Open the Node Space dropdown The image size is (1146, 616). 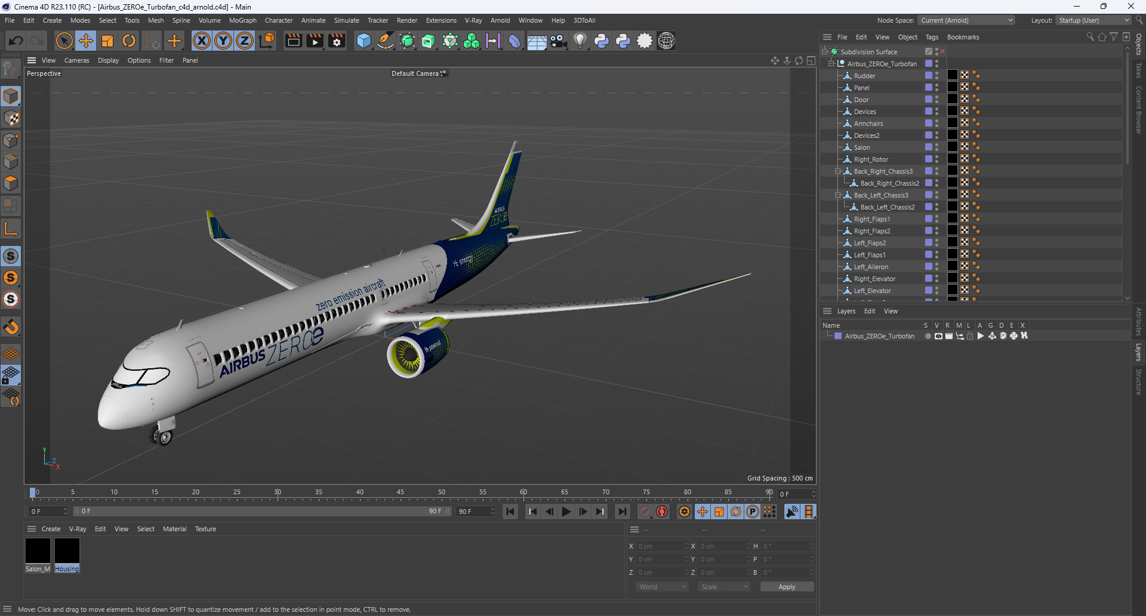click(966, 20)
